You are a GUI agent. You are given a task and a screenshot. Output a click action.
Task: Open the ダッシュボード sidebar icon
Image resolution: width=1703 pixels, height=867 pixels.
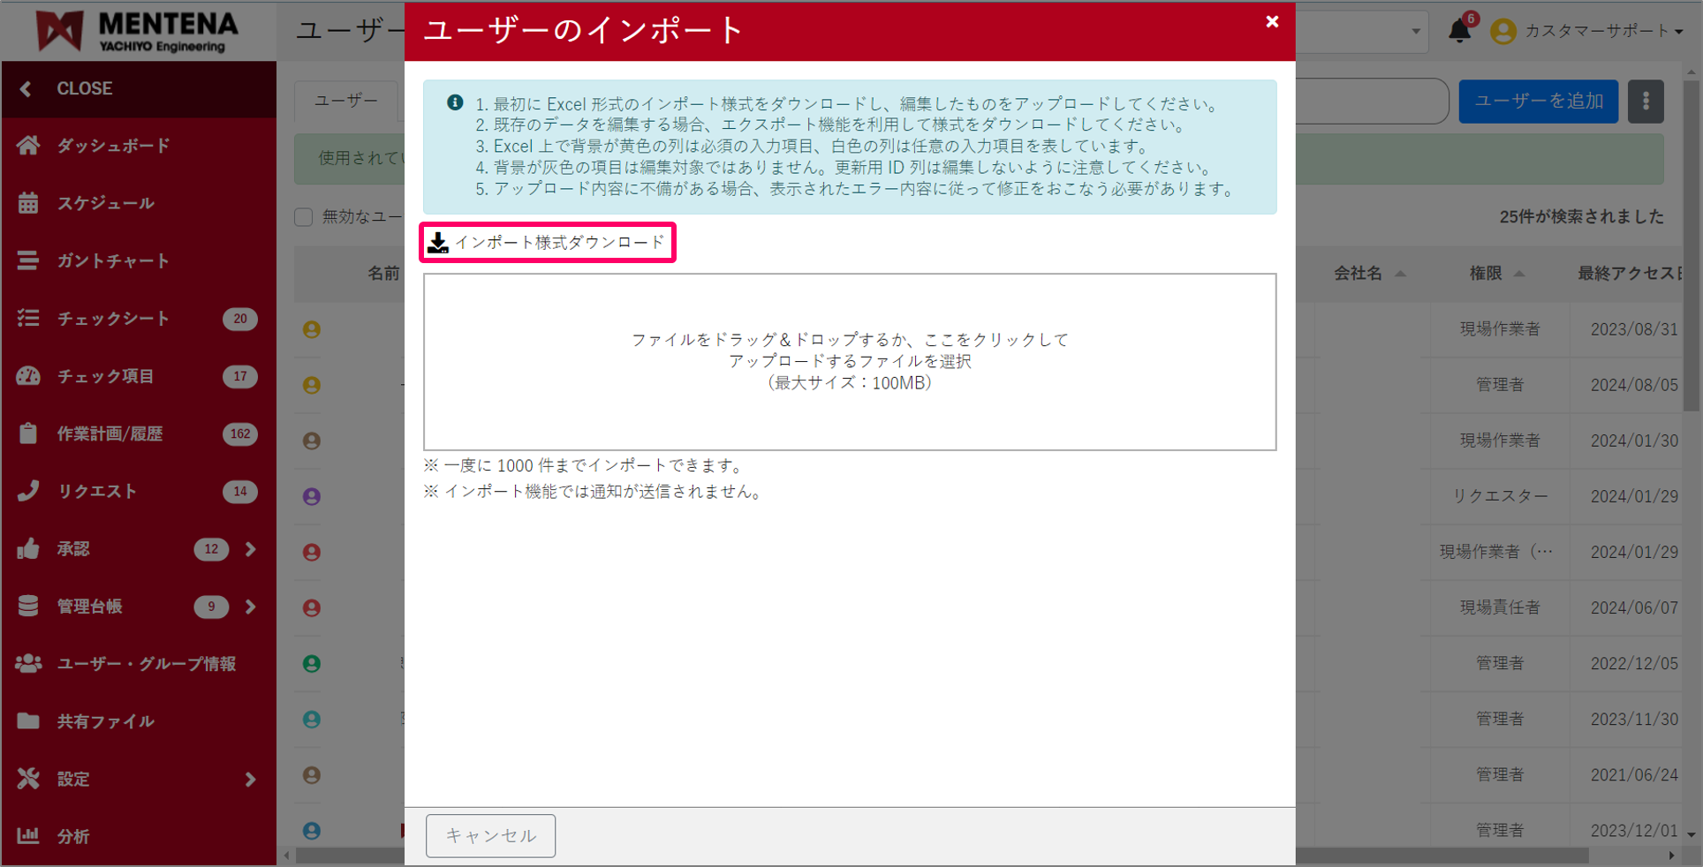point(29,145)
